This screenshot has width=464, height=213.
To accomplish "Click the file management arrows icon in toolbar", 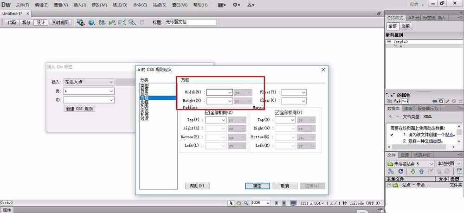I will 102,22.
